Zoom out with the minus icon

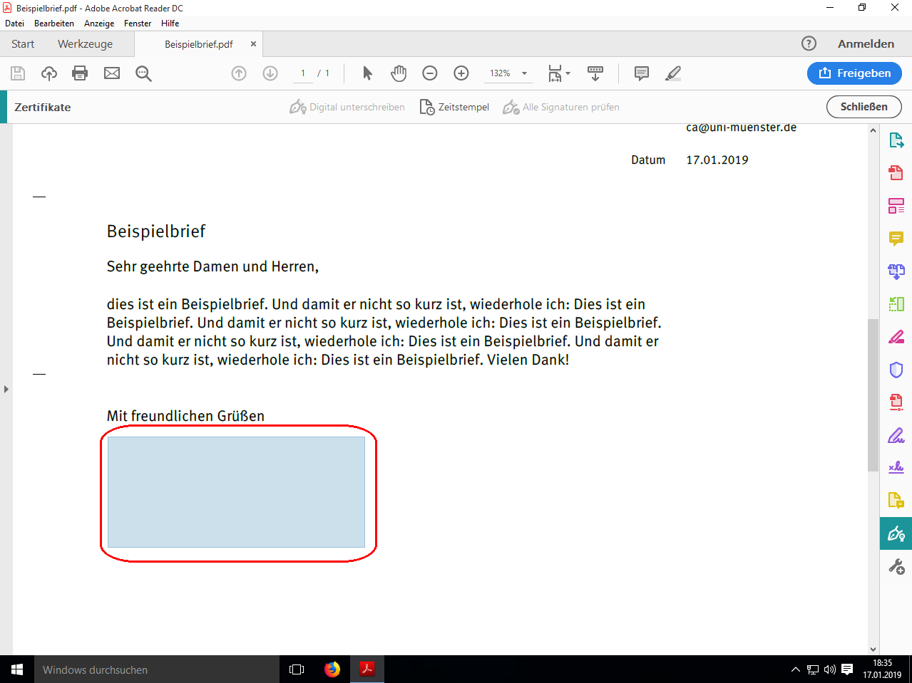pos(430,73)
